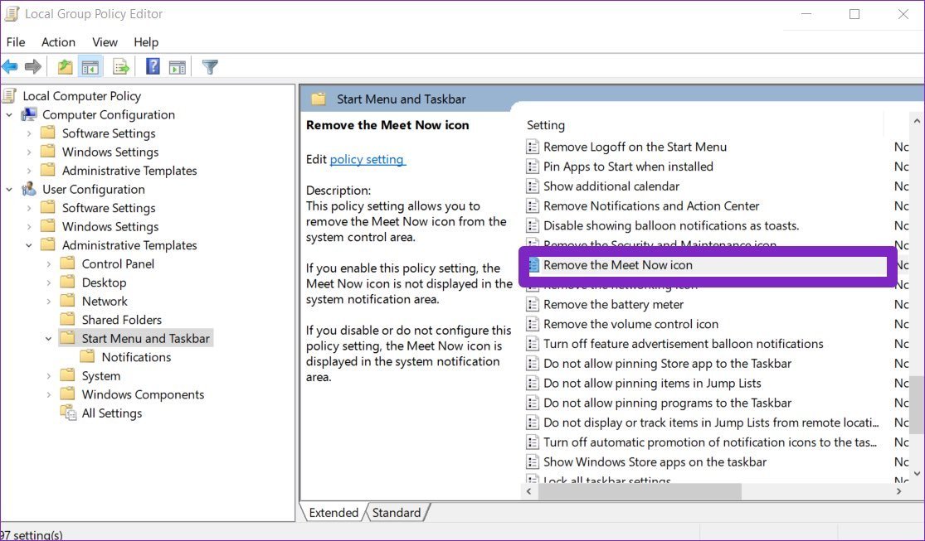Switch to the Standard tab
Viewport: 925px width, 541px height.
397,512
